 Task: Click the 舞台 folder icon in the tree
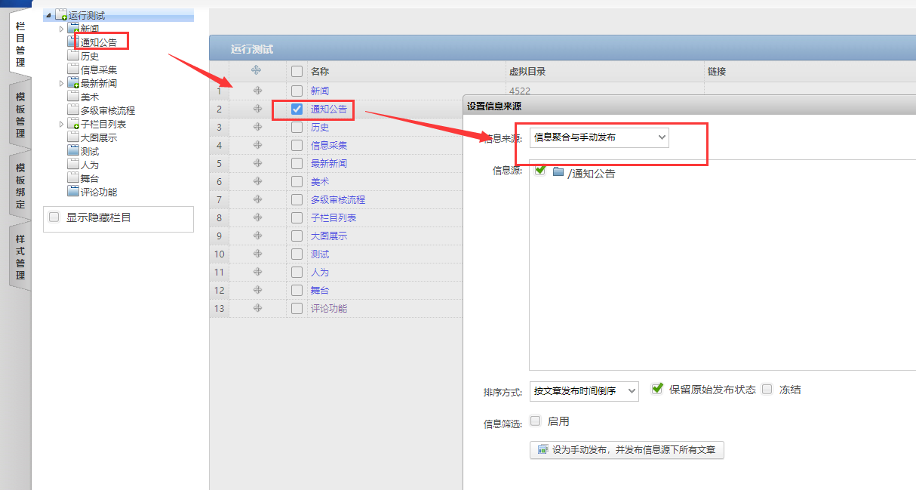click(x=72, y=178)
